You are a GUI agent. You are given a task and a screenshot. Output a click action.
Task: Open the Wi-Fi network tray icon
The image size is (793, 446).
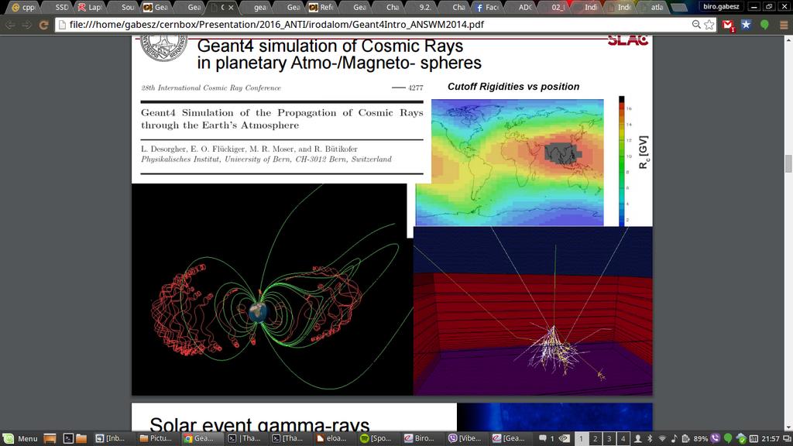[x=662, y=438]
